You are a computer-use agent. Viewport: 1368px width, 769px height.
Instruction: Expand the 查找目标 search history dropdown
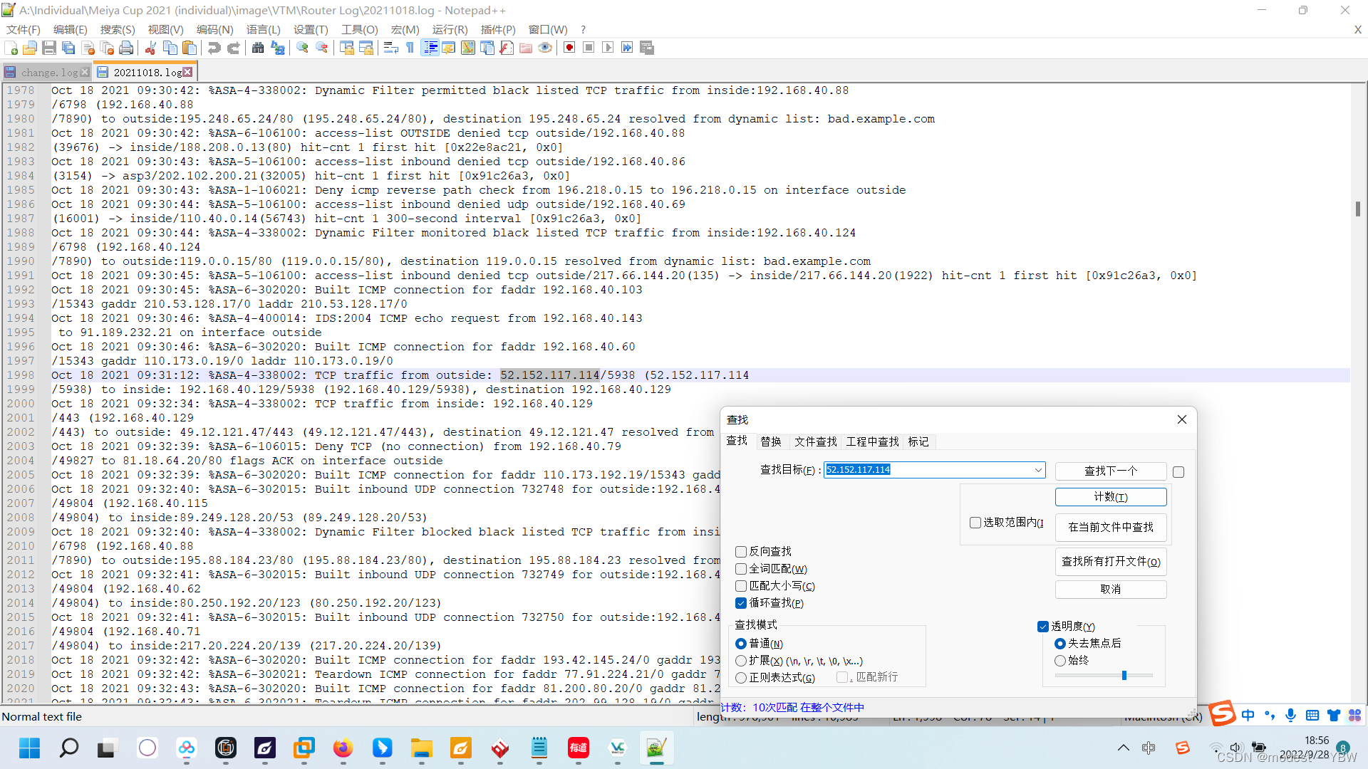pos(1038,470)
